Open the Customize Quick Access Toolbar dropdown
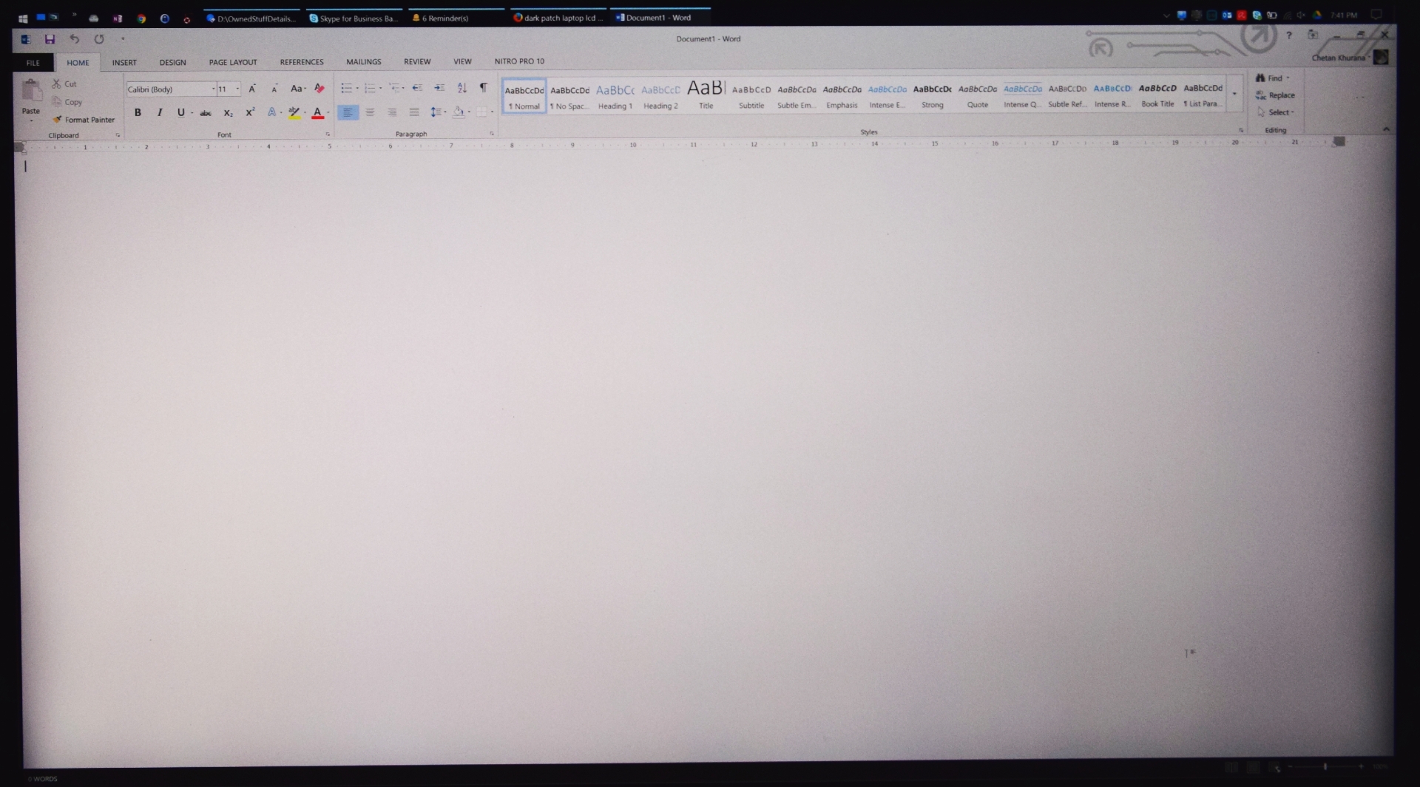1420x787 pixels. (x=123, y=39)
